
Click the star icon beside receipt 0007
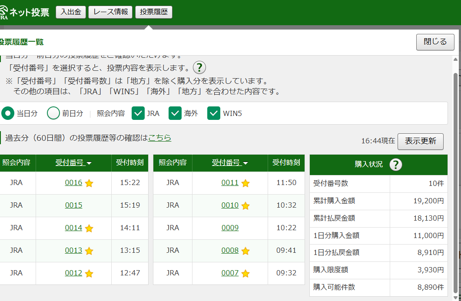pyautogui.click(x=245, y=274)
